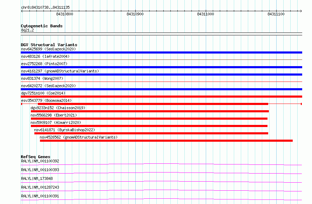The width and height of the screenshot is (312, 204).
Task: Select variant nsv5909107 (Almarri2020) label
Action: click(56, 122)
